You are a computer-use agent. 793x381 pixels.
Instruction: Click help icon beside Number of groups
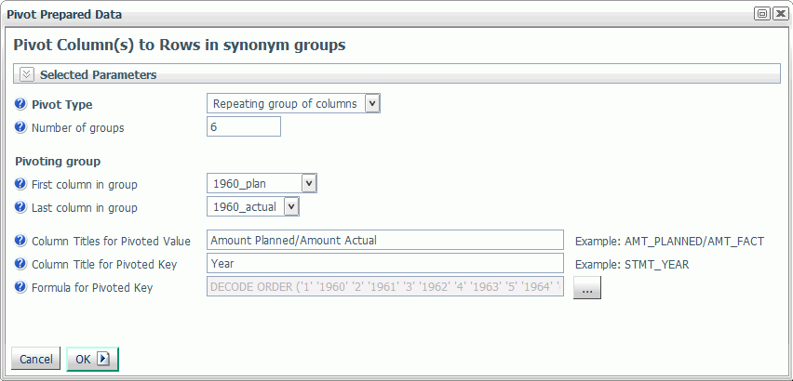click(20, 127)
